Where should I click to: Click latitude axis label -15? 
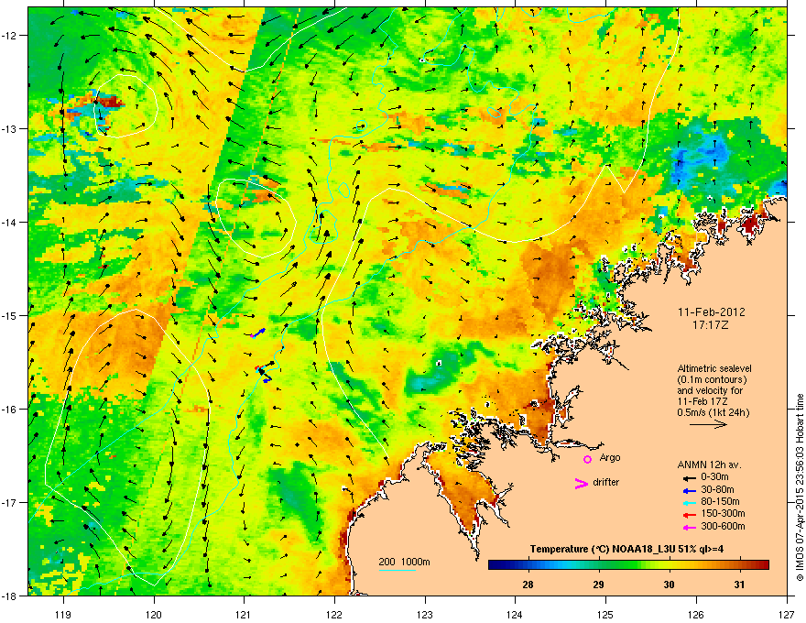point(10,315)
